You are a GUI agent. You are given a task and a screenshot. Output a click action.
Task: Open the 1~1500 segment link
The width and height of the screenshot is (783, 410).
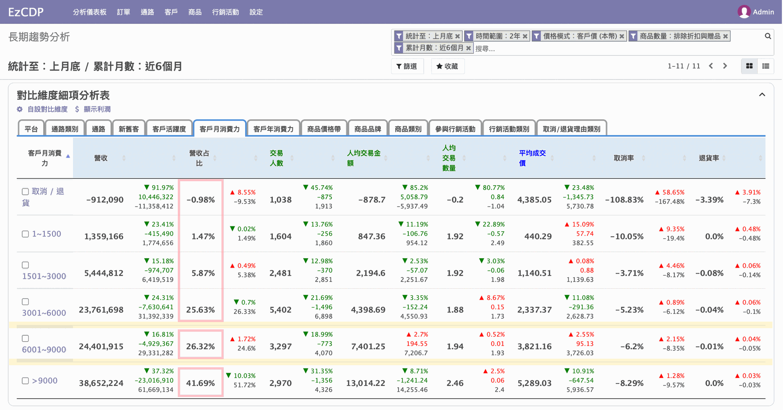tap(46, 234)
